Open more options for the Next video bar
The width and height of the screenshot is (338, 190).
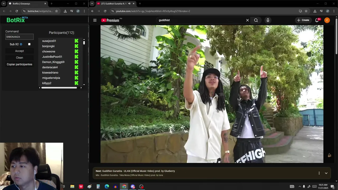pyautogui.click(x=319, y=173)
